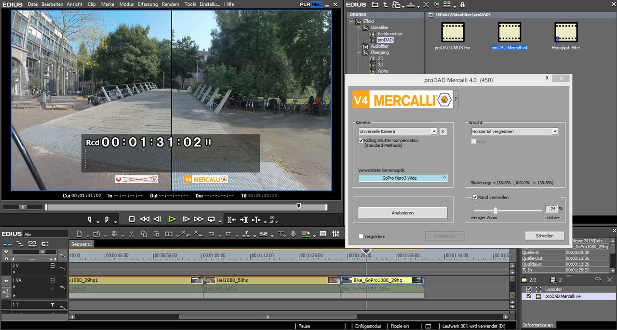Screen dimensions: 617x330
Task: Open the Rendern menu
Action: tap(171, 4)
